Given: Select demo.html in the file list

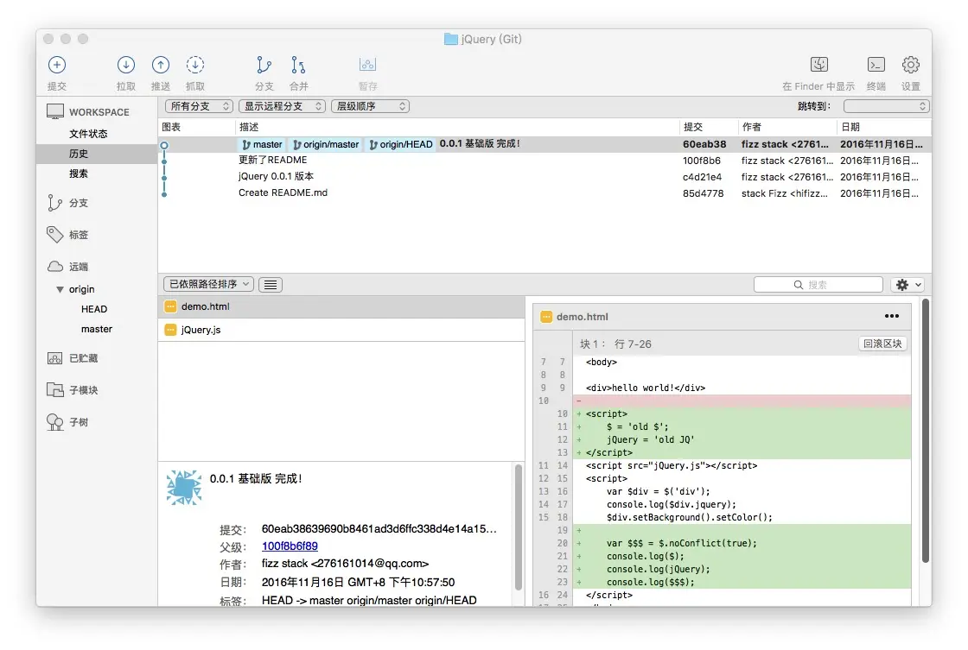Looking at the screenshot, I should 341,306.
